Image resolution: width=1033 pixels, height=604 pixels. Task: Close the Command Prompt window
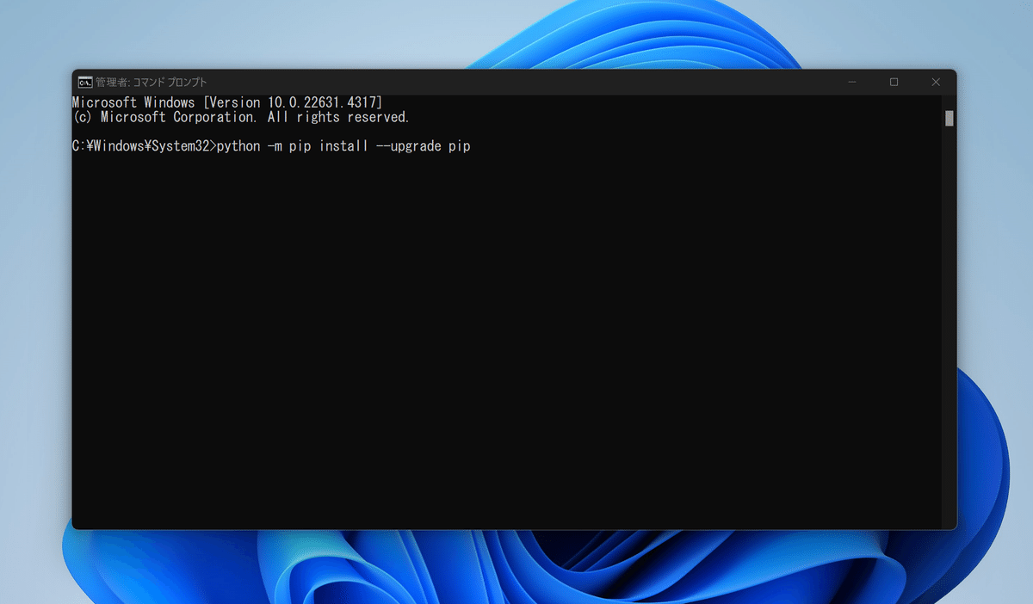click(x=936, y=82)
